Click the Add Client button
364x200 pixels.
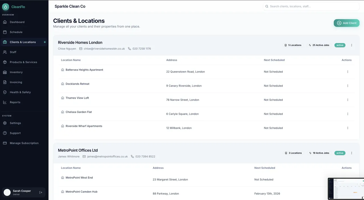pos(346,23)
